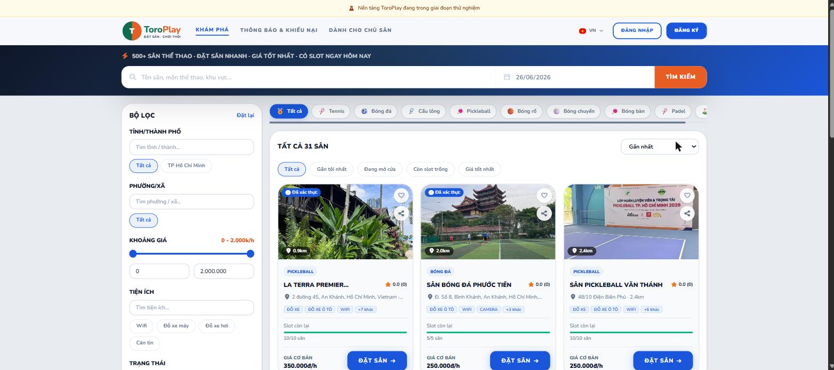The image size is (834, 370).
Task: Select the Pickleball sport category
Action: coord(474,111)
